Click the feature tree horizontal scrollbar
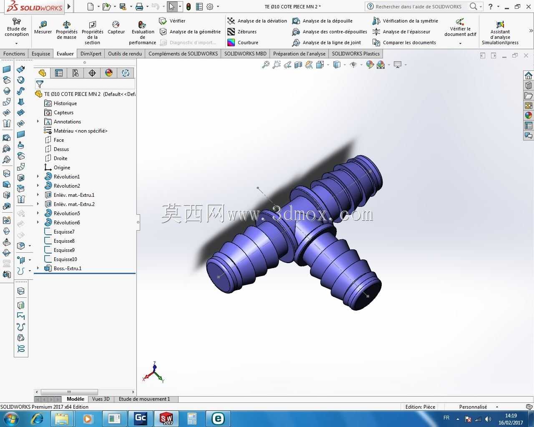 [69, 392]
